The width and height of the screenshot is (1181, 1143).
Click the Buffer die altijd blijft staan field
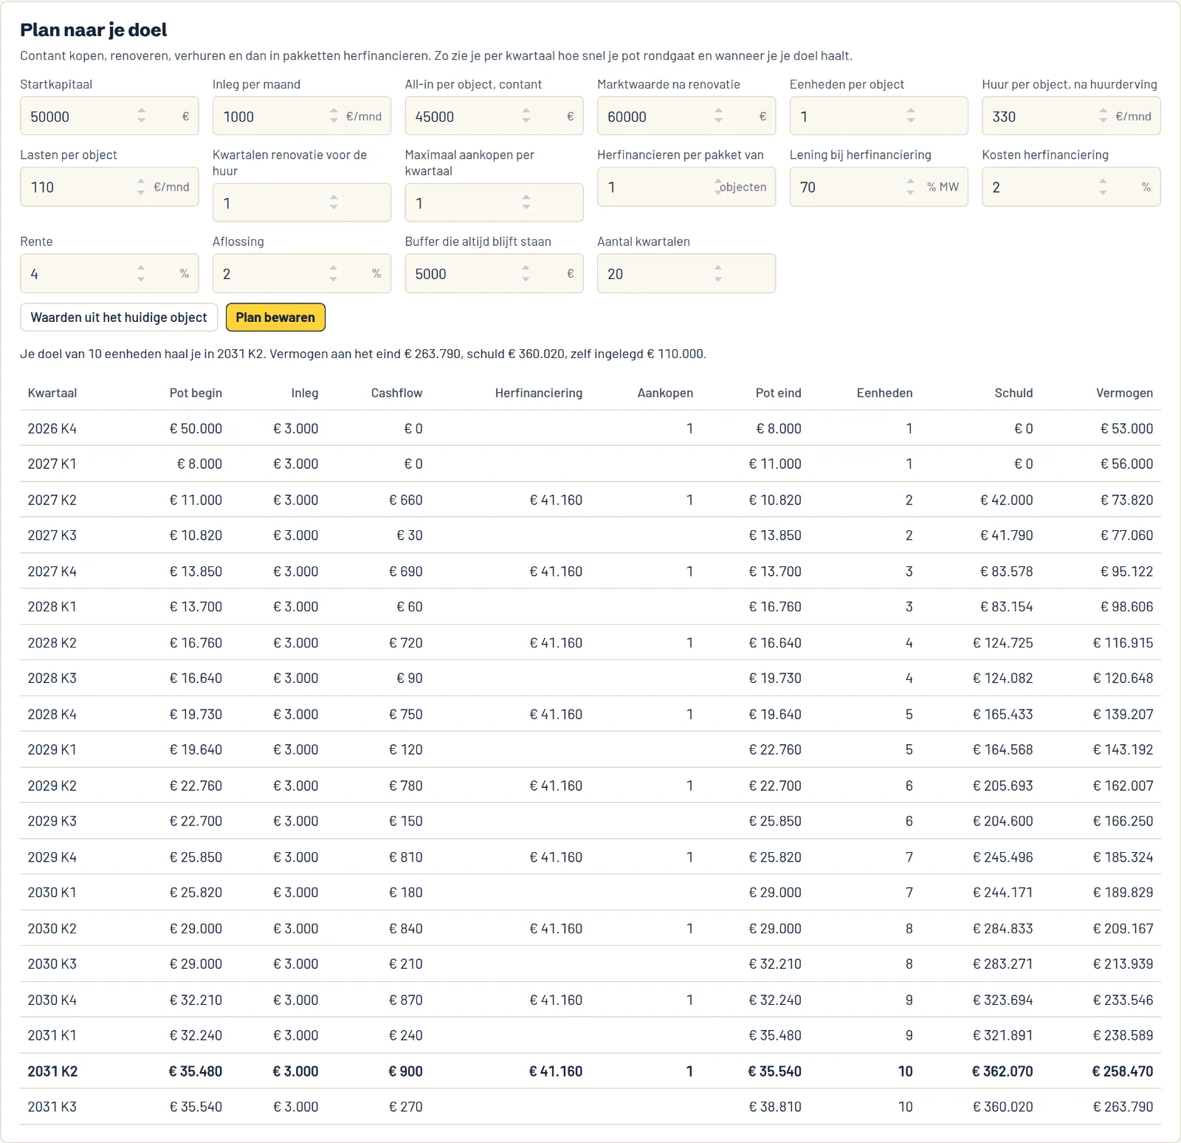pyautogui.click(x=494, y=273)
